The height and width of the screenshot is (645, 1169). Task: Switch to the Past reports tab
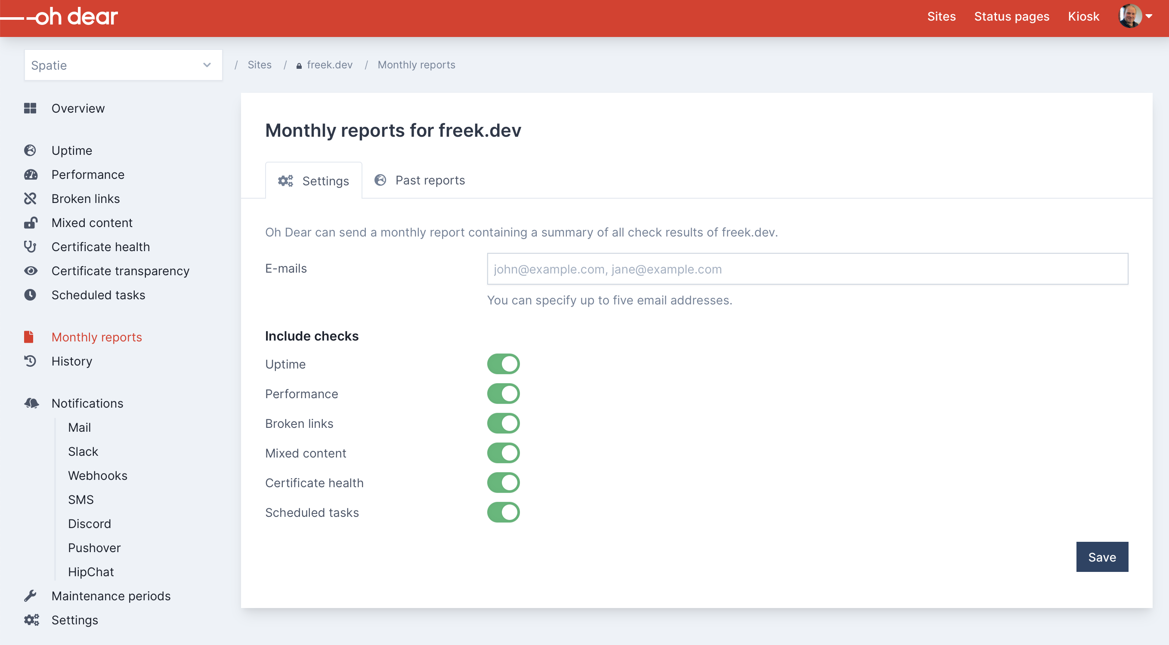point(419,181)
